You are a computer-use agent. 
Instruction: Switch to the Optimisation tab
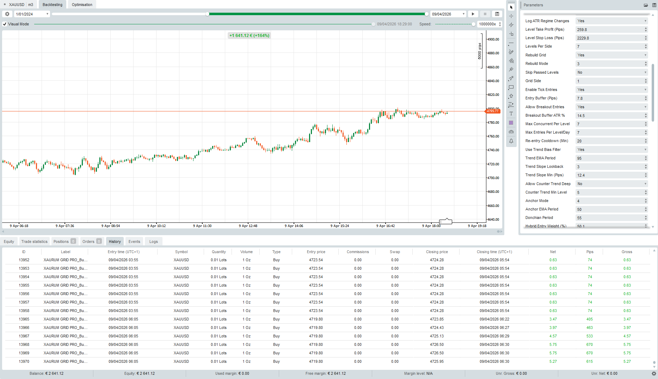point(82,4)
